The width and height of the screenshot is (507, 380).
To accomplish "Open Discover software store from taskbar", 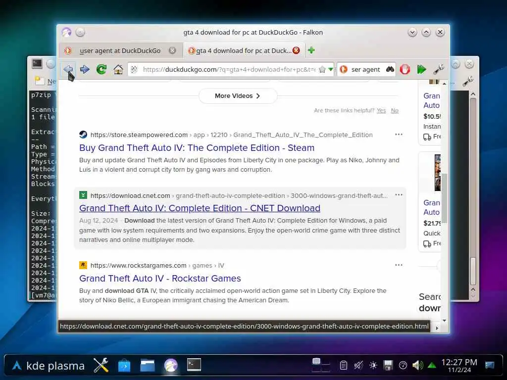I will (124, 366).
